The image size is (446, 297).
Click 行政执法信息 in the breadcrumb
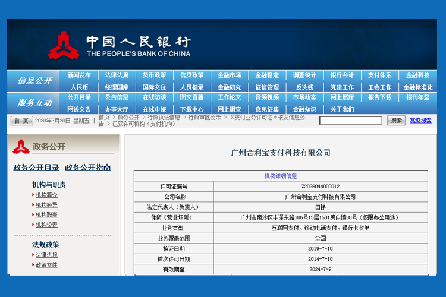(164, 118)
